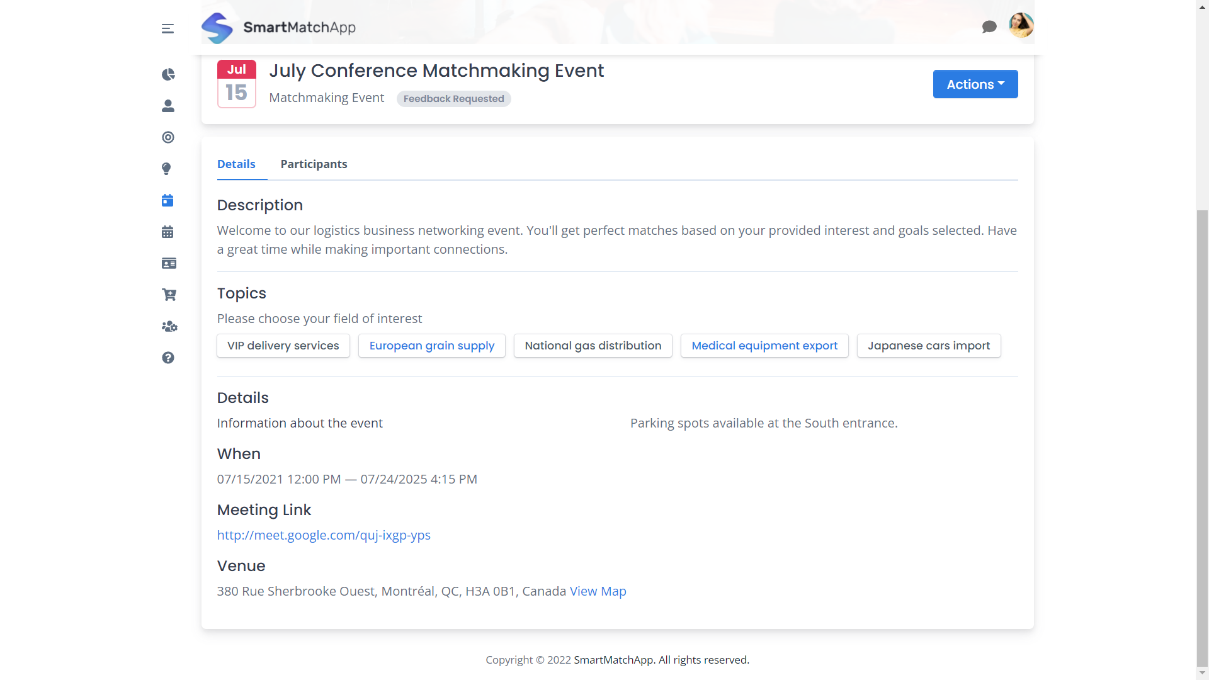Image resolution: width=1209 pixels, height=680 pixels.
Task: Select the contact card icon in sidebar
Action: pos(168,263)
